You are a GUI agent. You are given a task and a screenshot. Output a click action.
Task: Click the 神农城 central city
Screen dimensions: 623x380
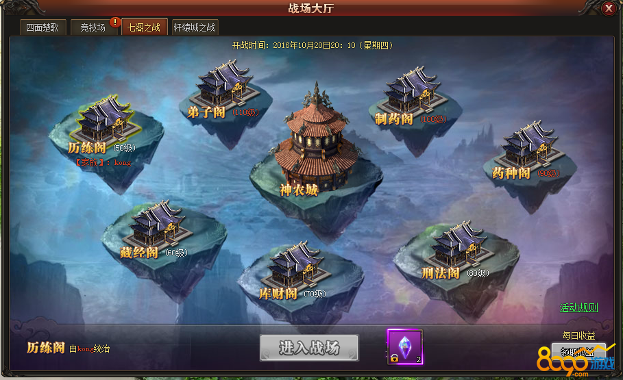315,143
